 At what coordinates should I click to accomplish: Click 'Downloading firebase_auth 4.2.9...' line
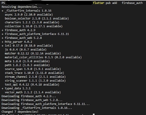click(x=29, y=96)
